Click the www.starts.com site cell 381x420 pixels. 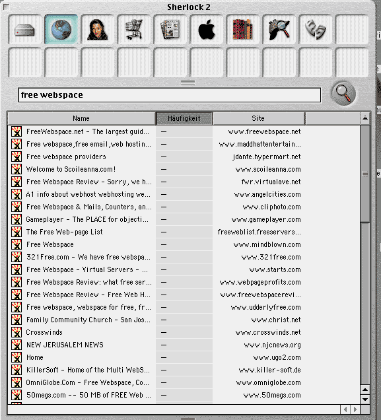(275, 269)
